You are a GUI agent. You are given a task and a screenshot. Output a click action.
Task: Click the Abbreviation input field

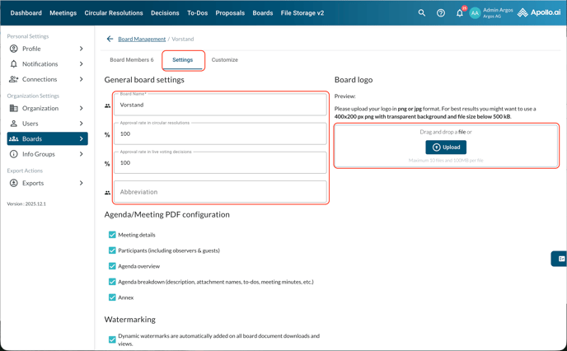220,192
